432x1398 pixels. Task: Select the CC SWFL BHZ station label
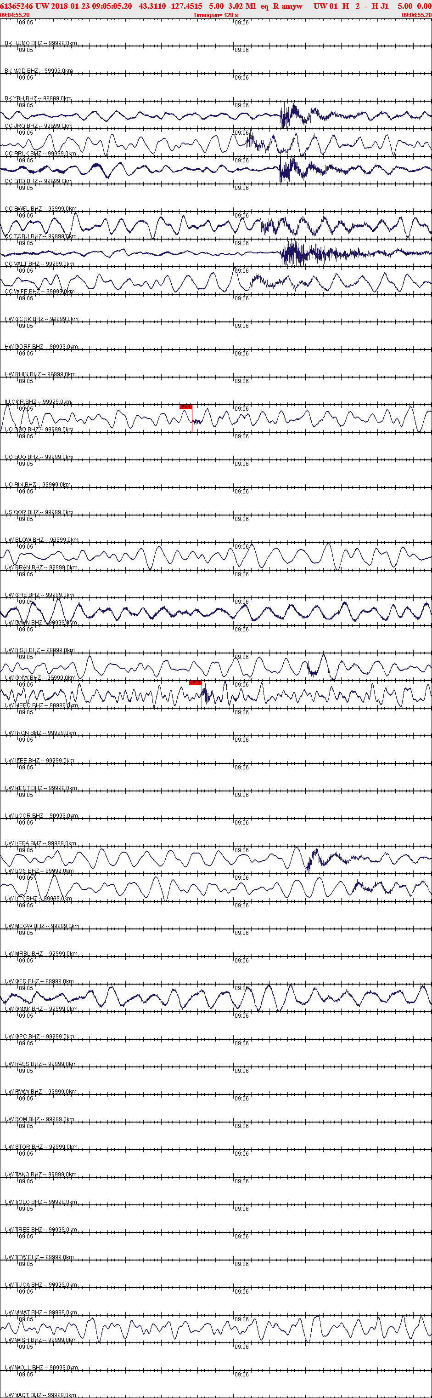pyautogui.click(x=40, y=209)
